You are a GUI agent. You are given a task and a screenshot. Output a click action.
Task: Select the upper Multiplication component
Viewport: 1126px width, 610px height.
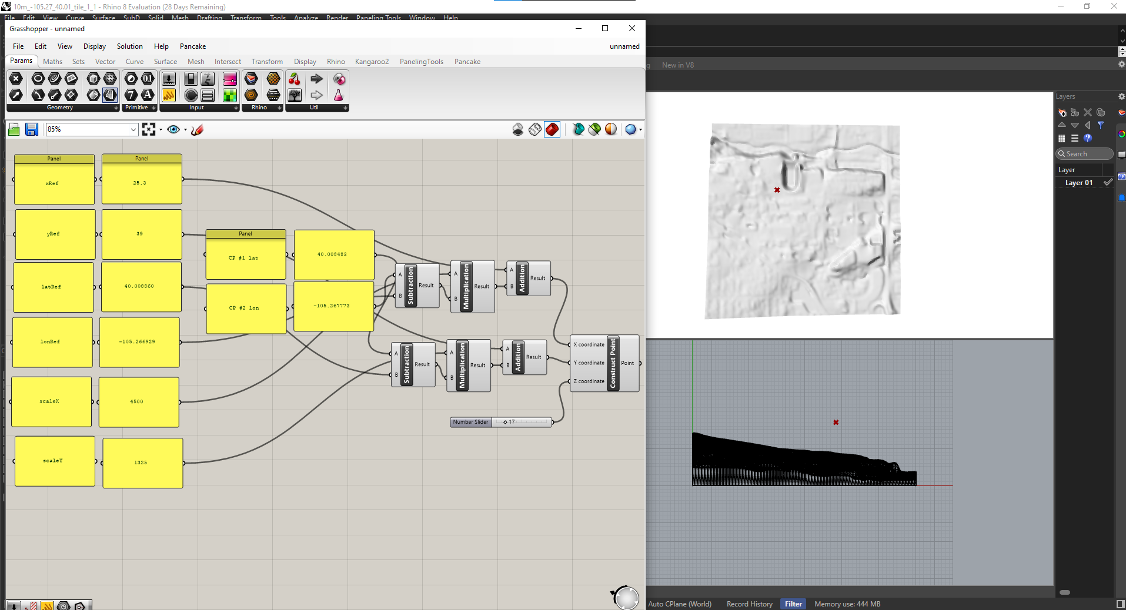(466, 287)
